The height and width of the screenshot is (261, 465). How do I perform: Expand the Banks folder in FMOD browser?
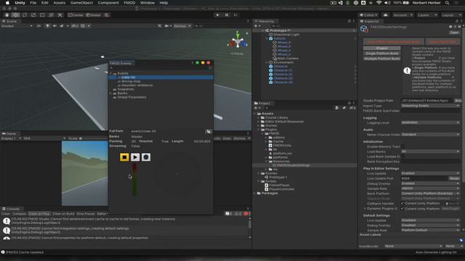click(x=111, y=94)
